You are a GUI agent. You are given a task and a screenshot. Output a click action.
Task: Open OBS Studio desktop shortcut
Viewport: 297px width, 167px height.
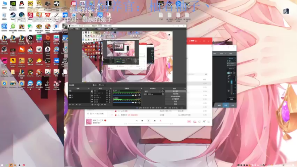tap(4, 50)
